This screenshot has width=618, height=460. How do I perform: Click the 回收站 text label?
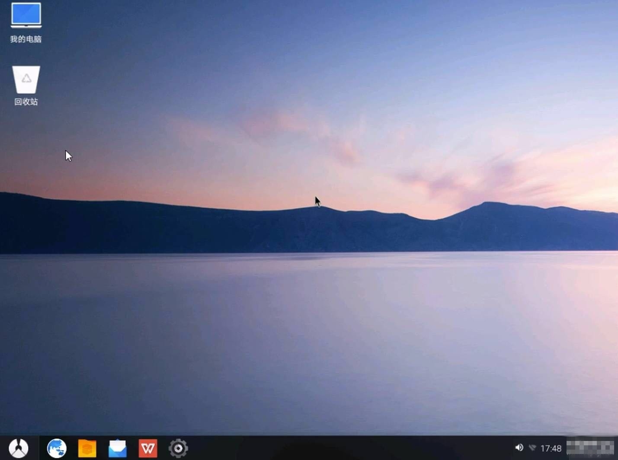click(26, 102)
